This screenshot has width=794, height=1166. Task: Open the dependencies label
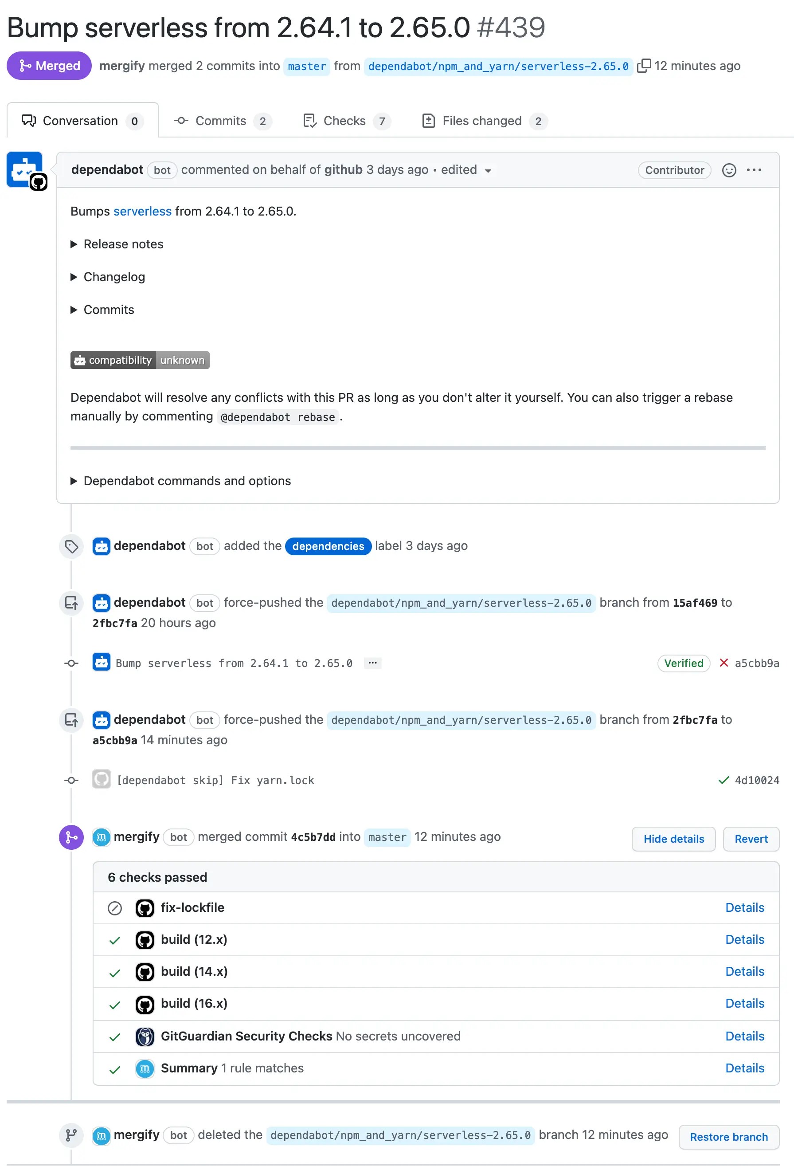[328, 546]
